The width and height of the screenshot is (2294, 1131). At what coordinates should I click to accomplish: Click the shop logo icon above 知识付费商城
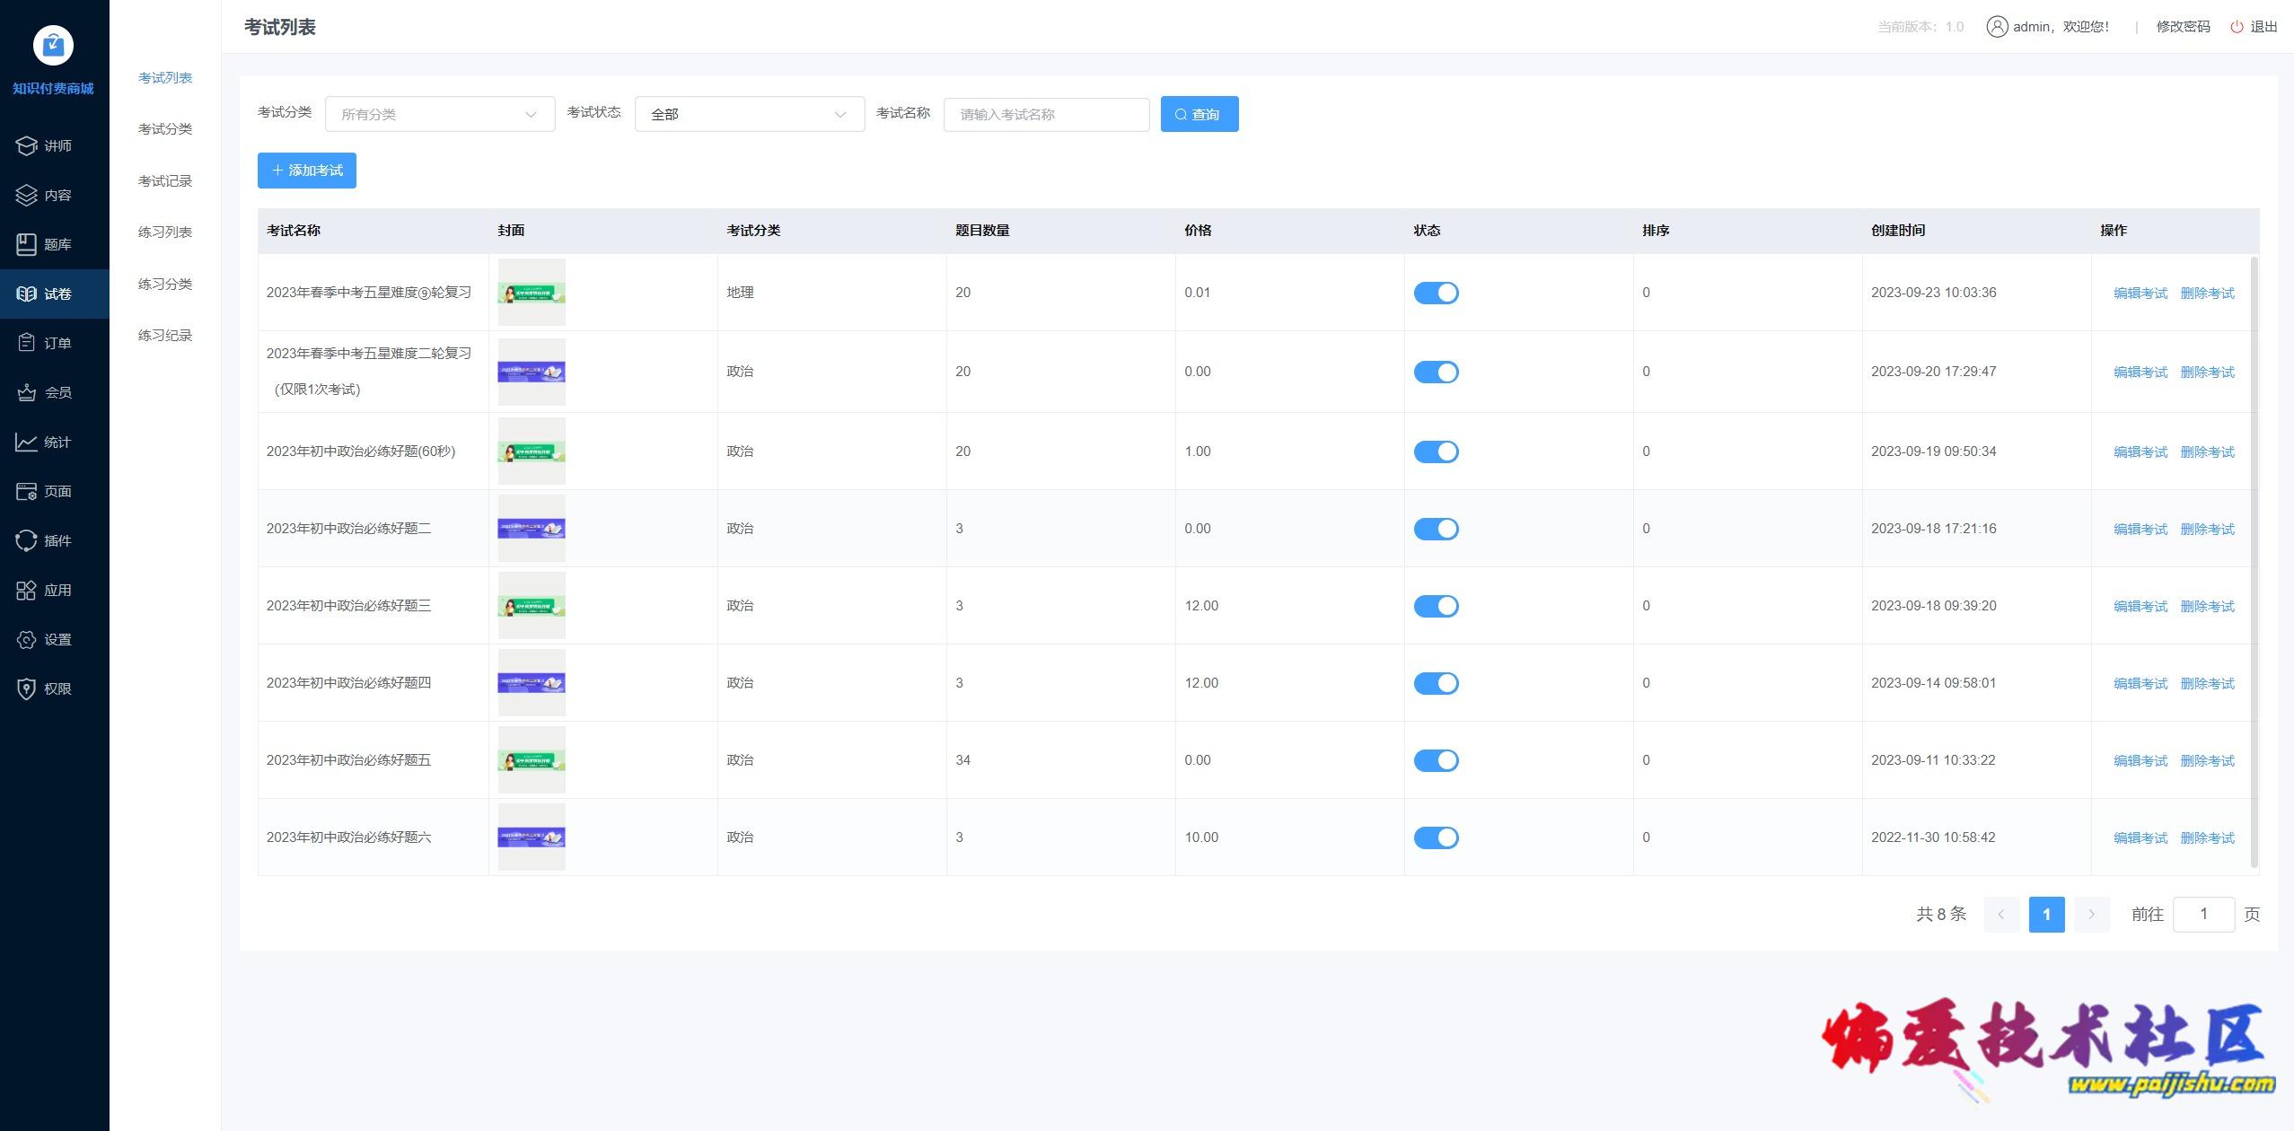pos(54,46)
